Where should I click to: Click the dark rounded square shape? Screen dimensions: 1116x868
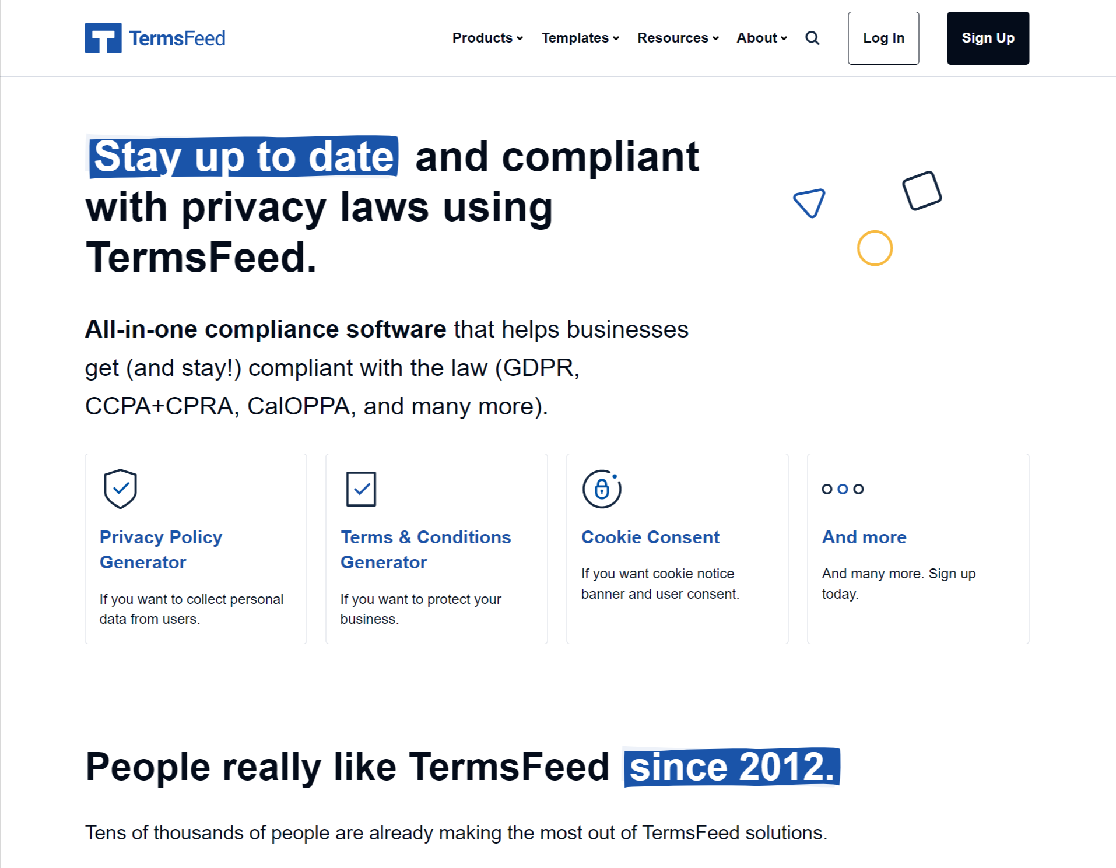[x=922, y=190]
